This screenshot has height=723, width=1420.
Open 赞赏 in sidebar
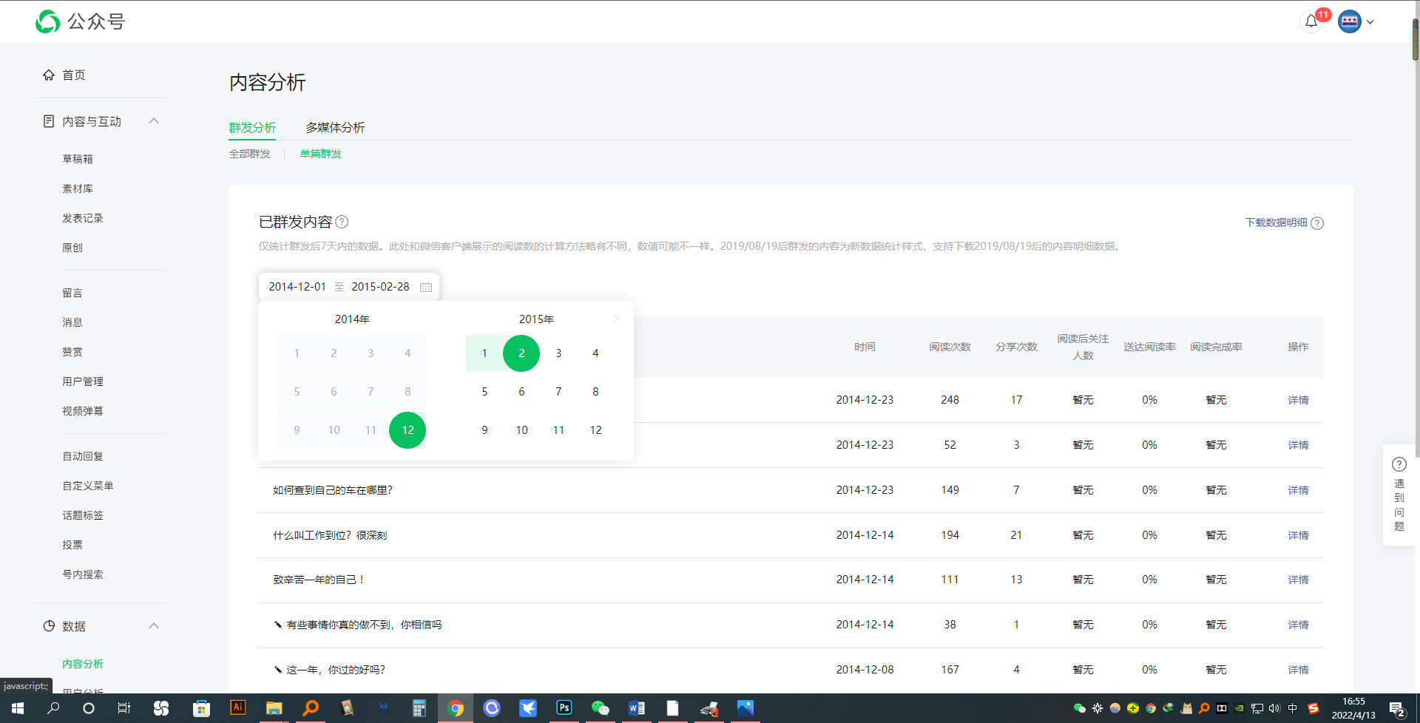(x=72, y=352)
